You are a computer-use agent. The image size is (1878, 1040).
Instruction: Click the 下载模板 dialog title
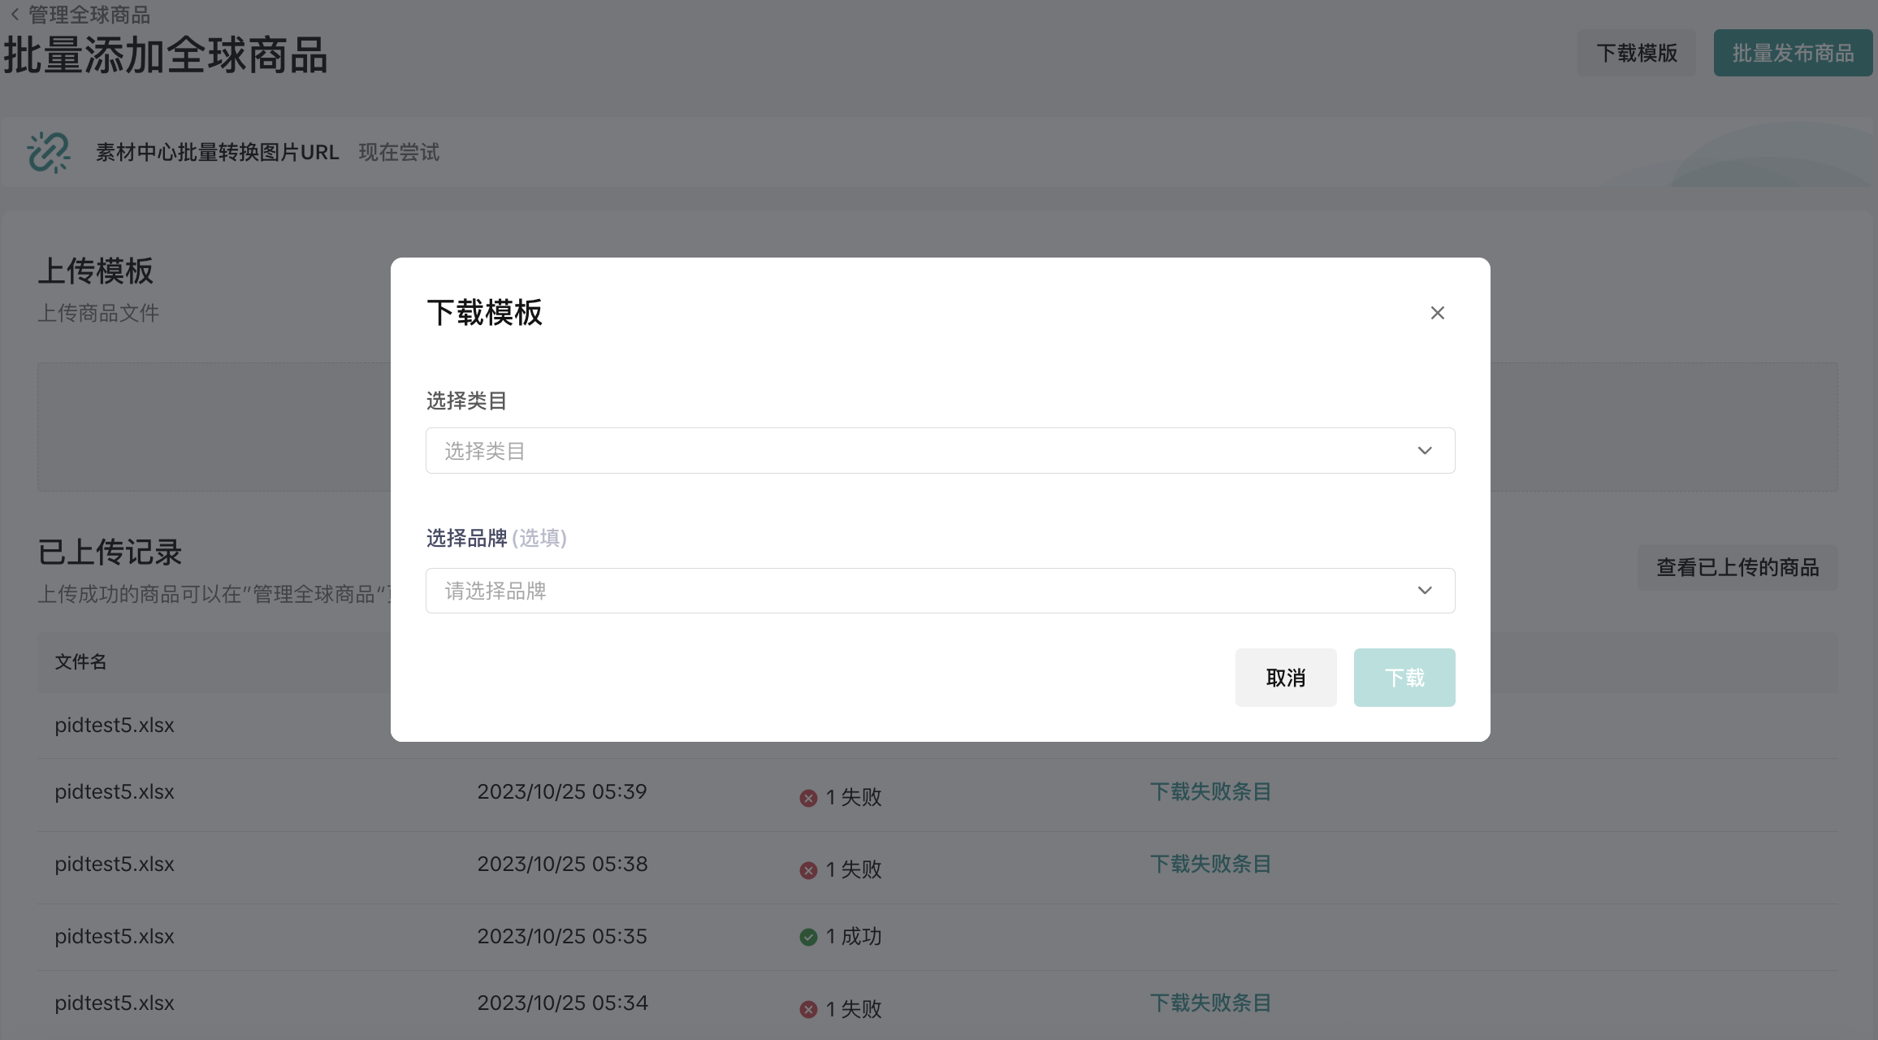click(x=485, y=312)
